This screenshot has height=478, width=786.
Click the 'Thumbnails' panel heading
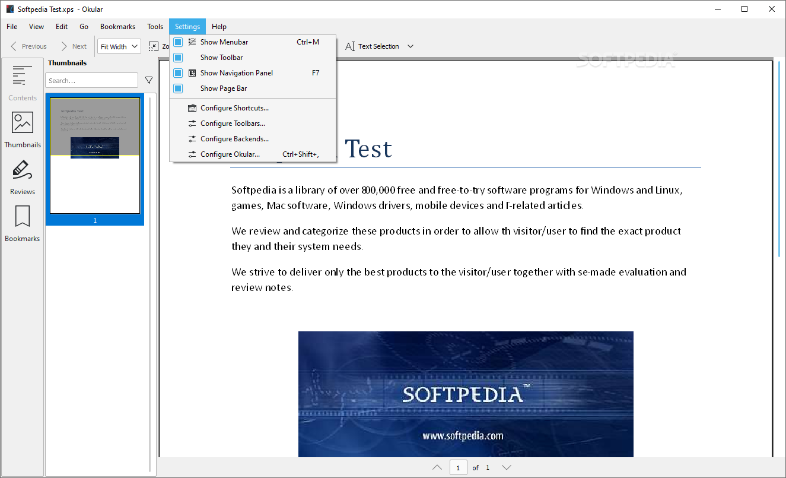pyautogui.click(x=67, y=63)
